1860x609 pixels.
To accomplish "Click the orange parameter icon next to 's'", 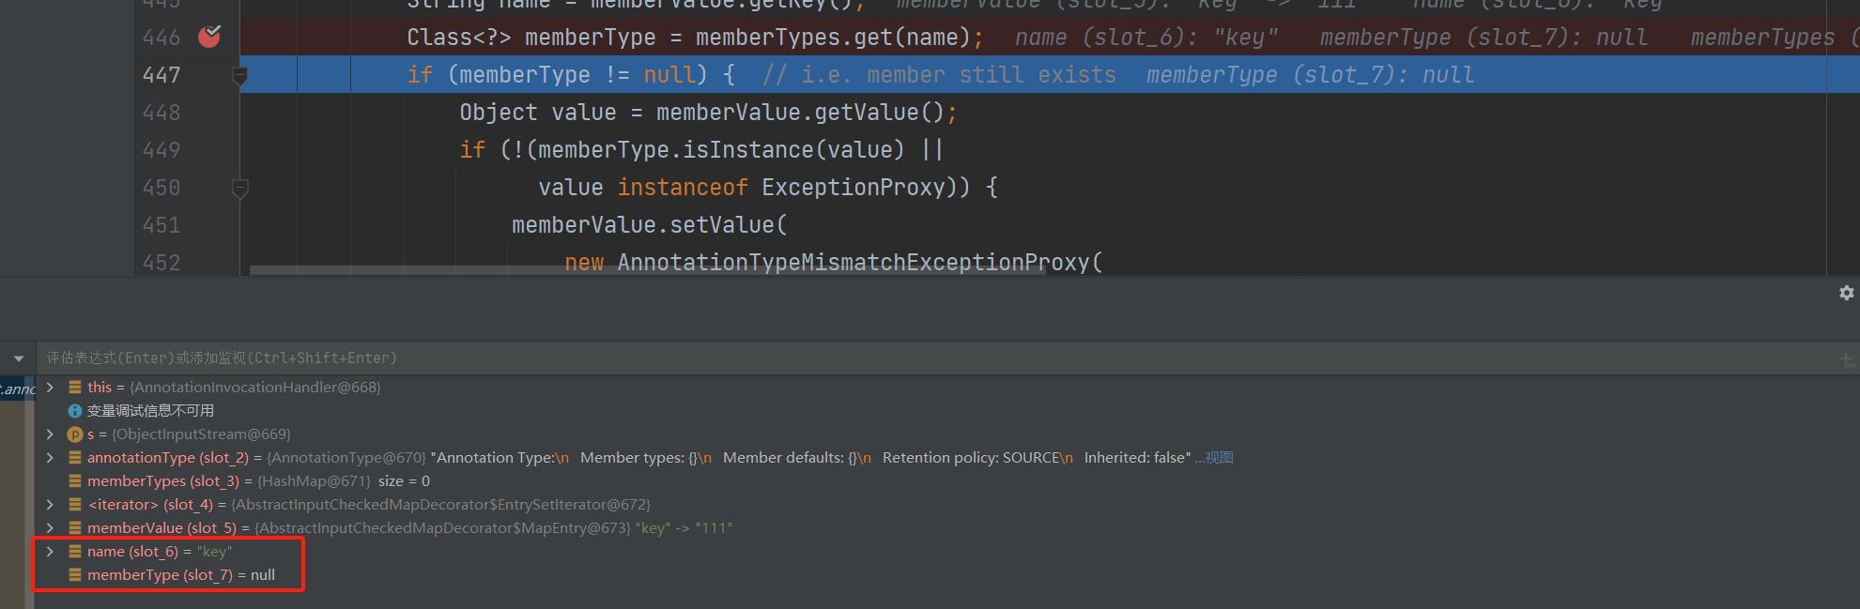I will coord(75,434).
